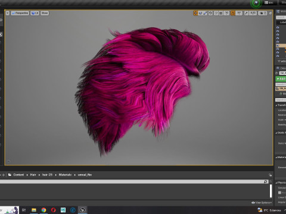Expand arrow between Materials and unreal_fbx
Image resolution: width=286 pixels, height=214 pixels.
(x=75, y=175)
